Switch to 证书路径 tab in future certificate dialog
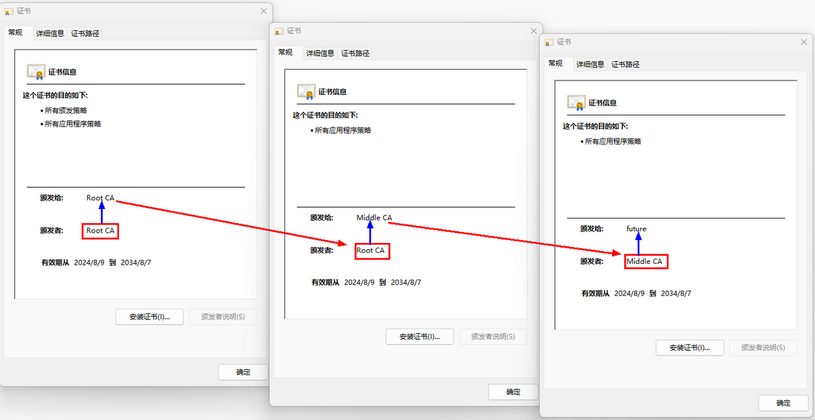 pos(626,64)
